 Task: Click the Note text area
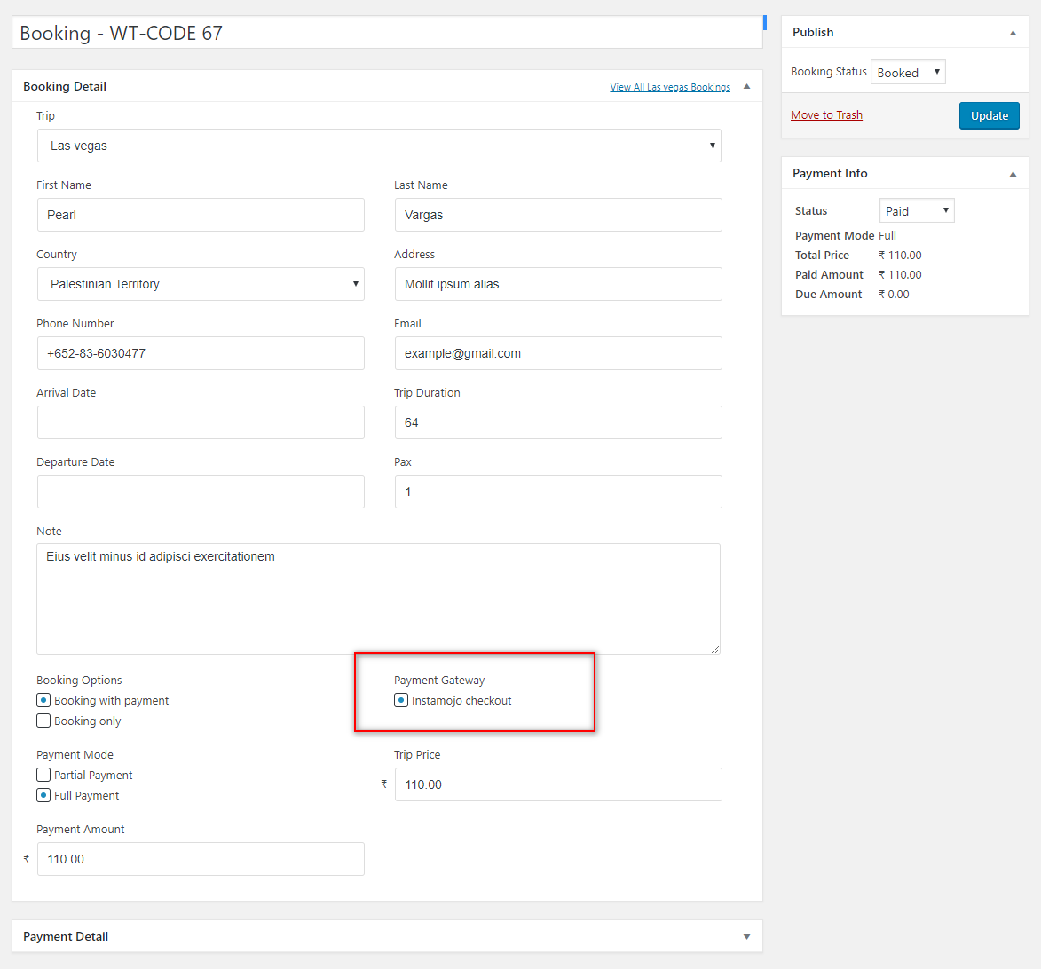pyautogui.click(x=378, y=599)
